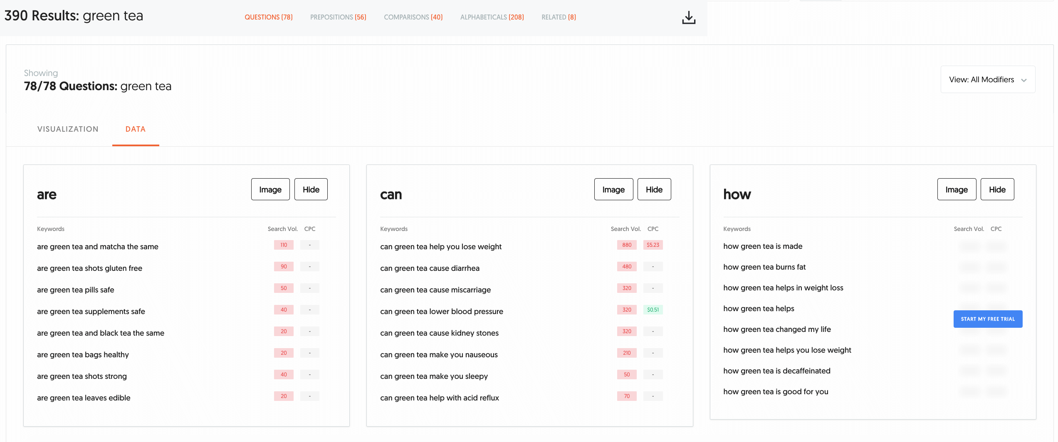Switch to the Comparisons (40) tab
This screenshot has height=442, width=1058.
(x=413, y=17)
